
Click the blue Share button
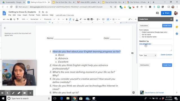(166, 13)
